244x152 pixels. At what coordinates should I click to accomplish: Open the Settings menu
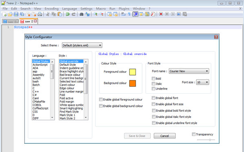86,9
